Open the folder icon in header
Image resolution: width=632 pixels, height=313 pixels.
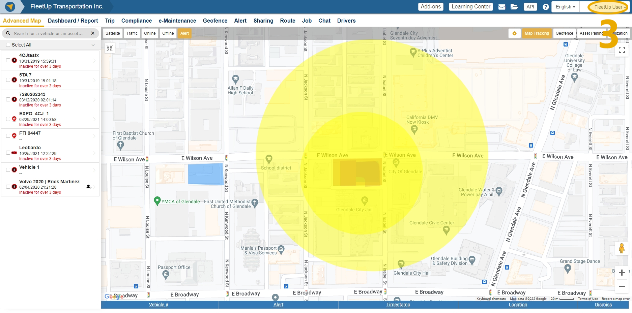[514, 7]
